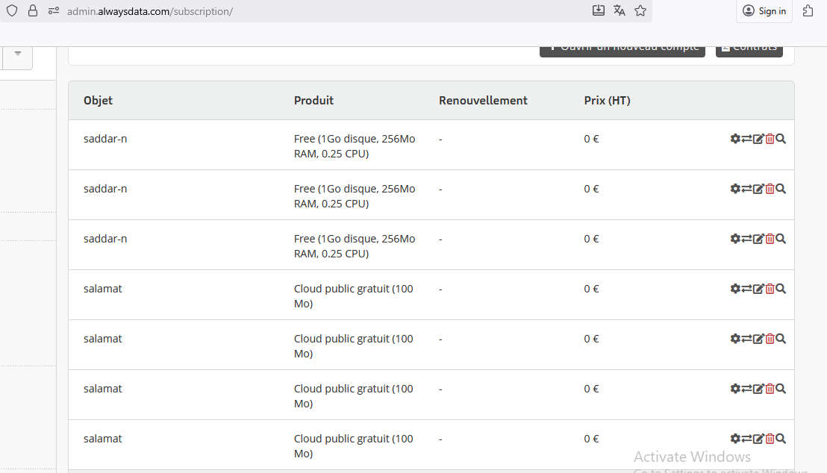Show tracking protection shield info
This screenshot has height=473, width=827.
(x=12, y=10)
